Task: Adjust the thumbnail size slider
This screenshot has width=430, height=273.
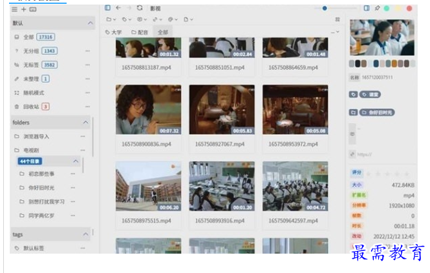Action: tap(325, 8)
